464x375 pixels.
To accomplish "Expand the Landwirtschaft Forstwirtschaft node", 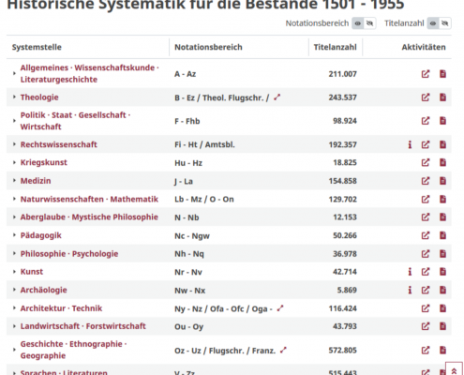I will pos(14,326).
